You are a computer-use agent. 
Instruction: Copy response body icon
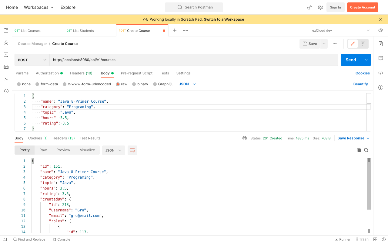pyautogui.click(x=359, y=150)
